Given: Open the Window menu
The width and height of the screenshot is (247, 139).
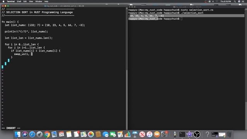Looking at the screenshot, I should click(39, 2).
